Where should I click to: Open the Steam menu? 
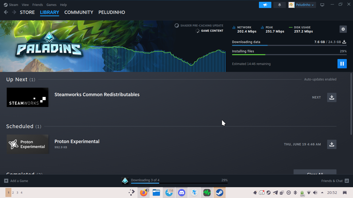pos(11,5)
